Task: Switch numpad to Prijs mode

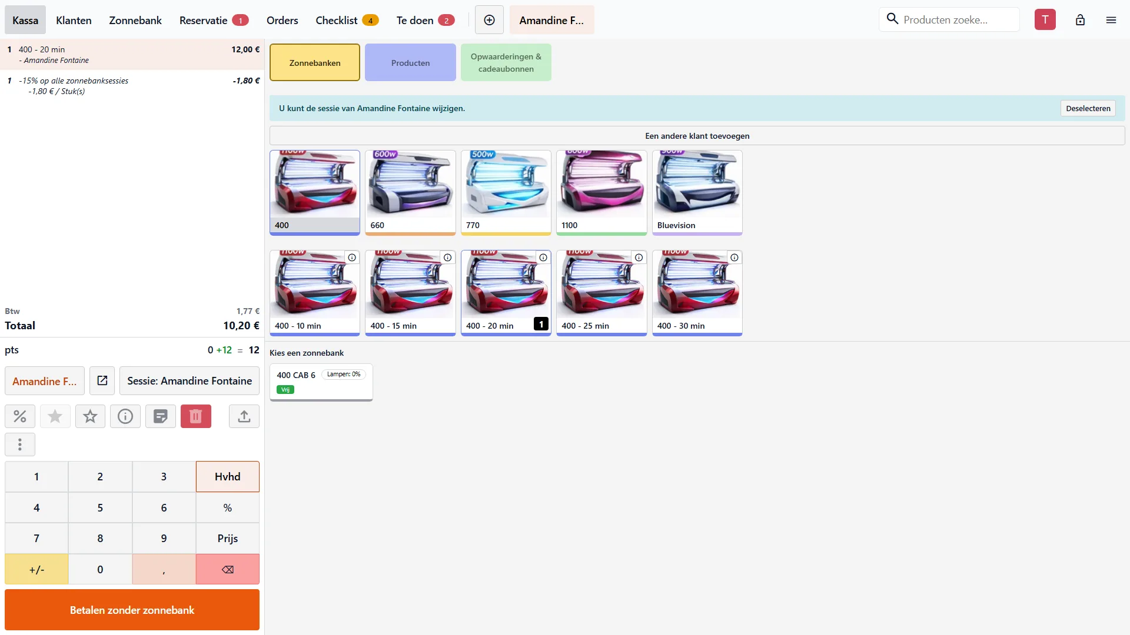Action: 228,538
